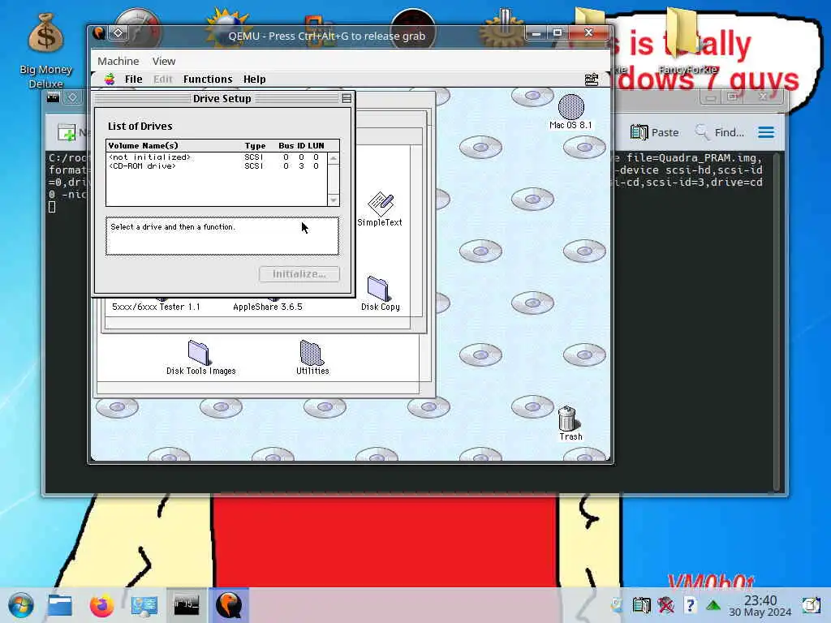Open the Help menu
Image resolution: width=831 pixels, height=623 pixels.
tap(254, 79)
